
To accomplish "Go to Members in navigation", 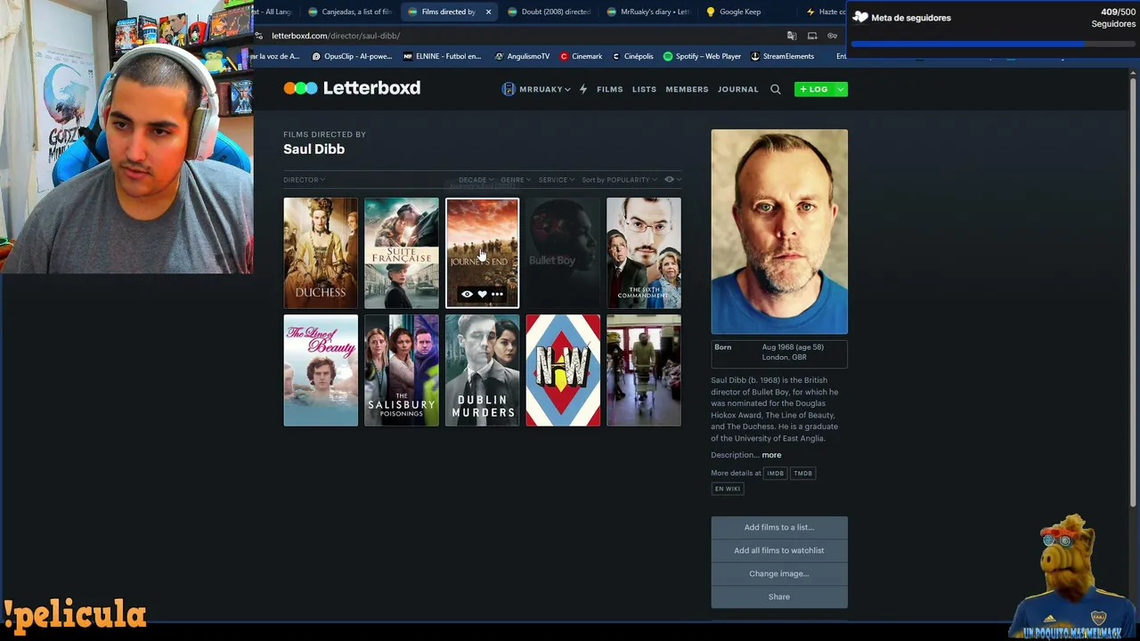I will point(687,89).
